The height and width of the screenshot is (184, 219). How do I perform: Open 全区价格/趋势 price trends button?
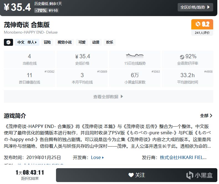195,7
